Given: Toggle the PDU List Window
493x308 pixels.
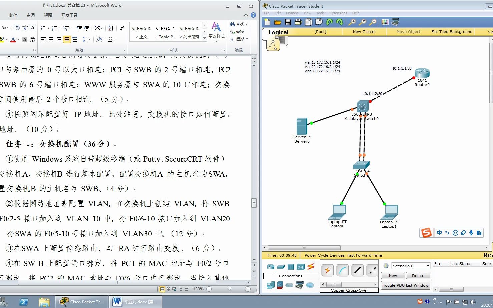Looking at the screenshot, I should pyautogui.click(x=405, y=285).
